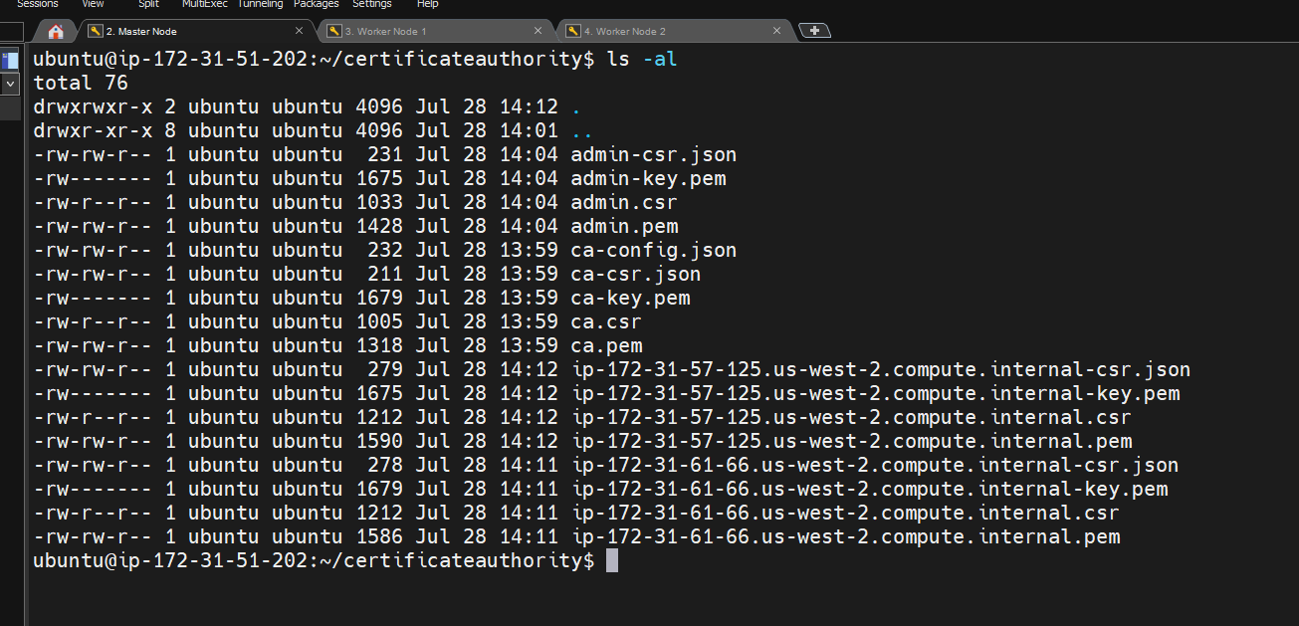Viewport: 1299px width, 626px height.
Task: Open the Tunneling menu
Action: [260, 4]
